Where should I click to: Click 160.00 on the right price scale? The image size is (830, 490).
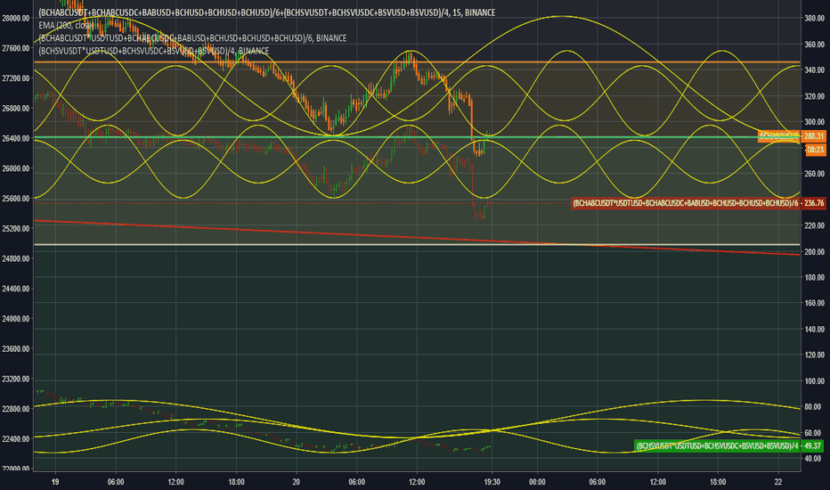(x=814, y=304)
